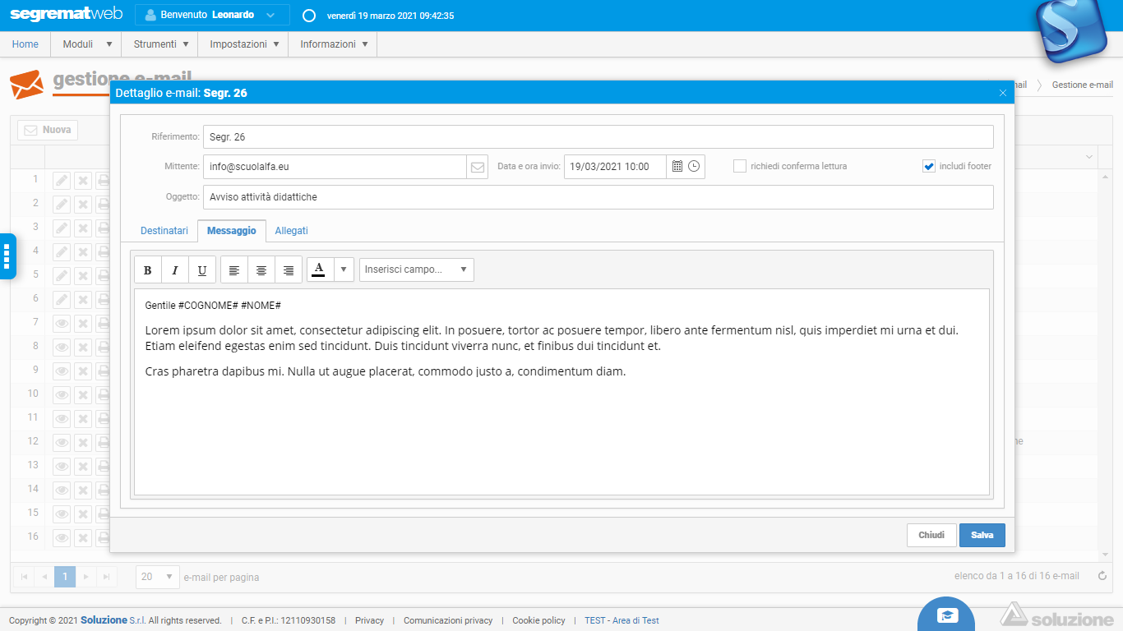Apply underline formatting to text
Image resolution: width=1123 pixels, height=631 pixels.
pyautogui.click(x=202, y=270)
